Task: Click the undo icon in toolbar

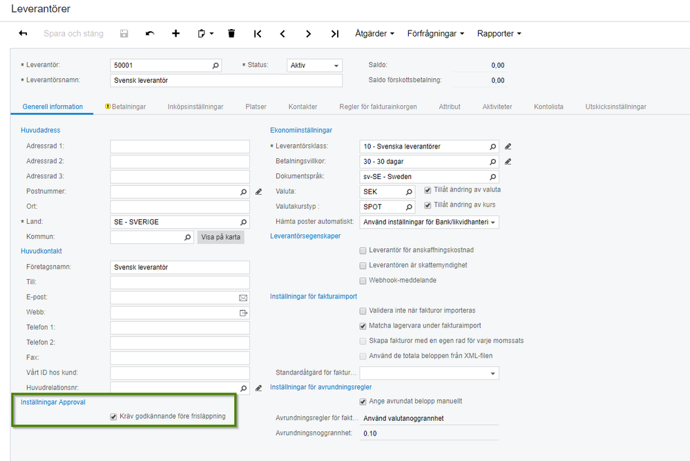Action: 150,33
